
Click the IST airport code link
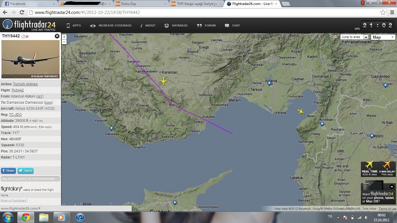click(40, 96)
